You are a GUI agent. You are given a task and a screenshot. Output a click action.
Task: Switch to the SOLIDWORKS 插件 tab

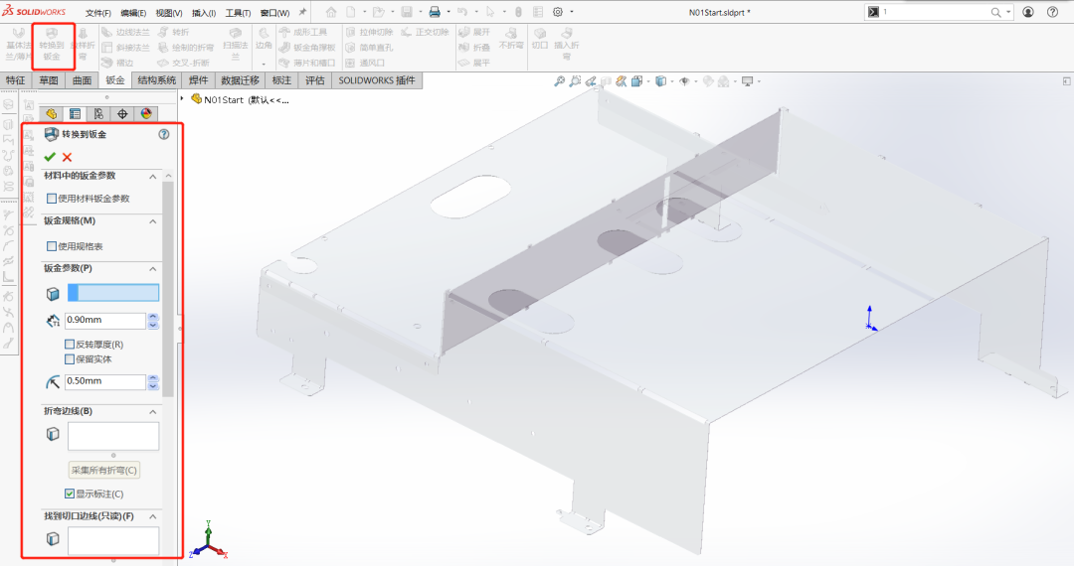coord(377,80)
